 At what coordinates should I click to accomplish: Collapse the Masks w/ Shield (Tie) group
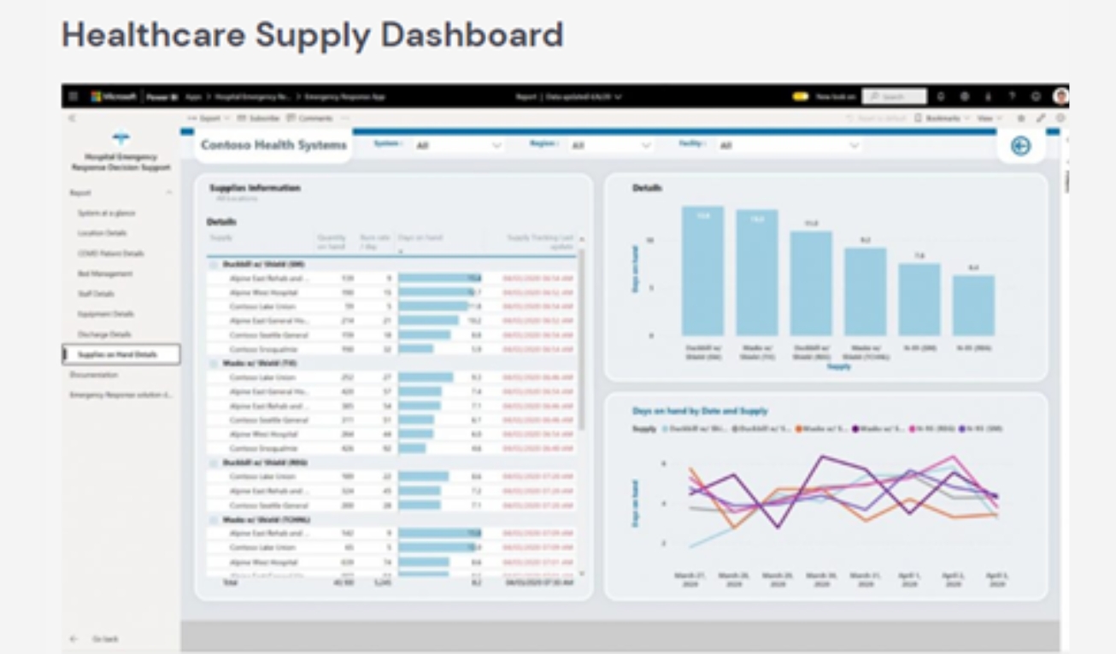(213, 364)
